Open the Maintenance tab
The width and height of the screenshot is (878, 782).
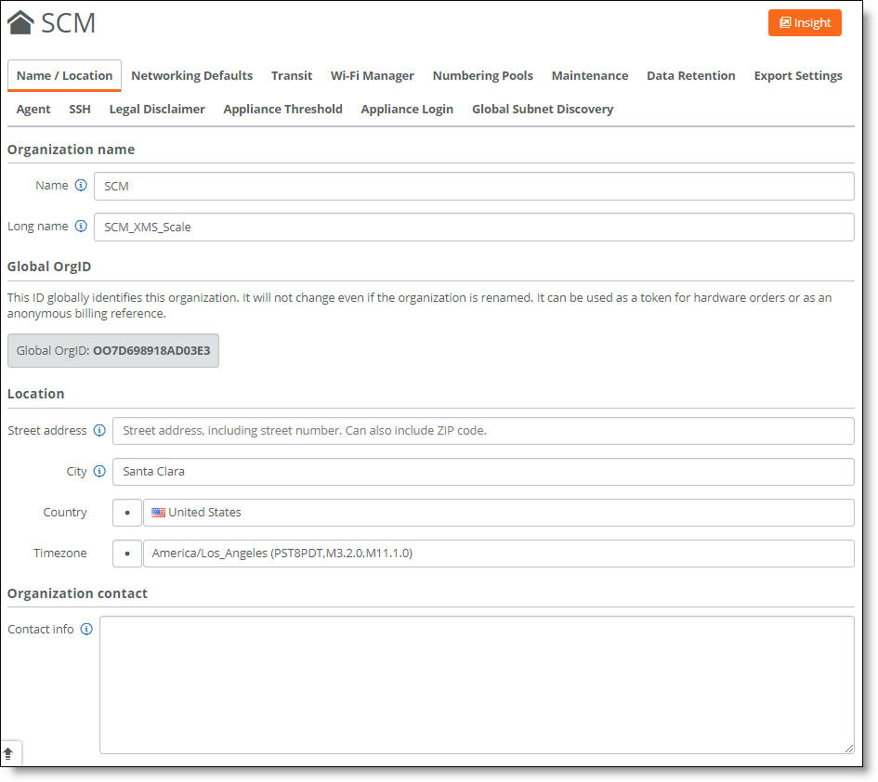590,75
